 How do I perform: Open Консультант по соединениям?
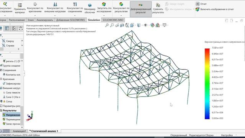(75, 7)
